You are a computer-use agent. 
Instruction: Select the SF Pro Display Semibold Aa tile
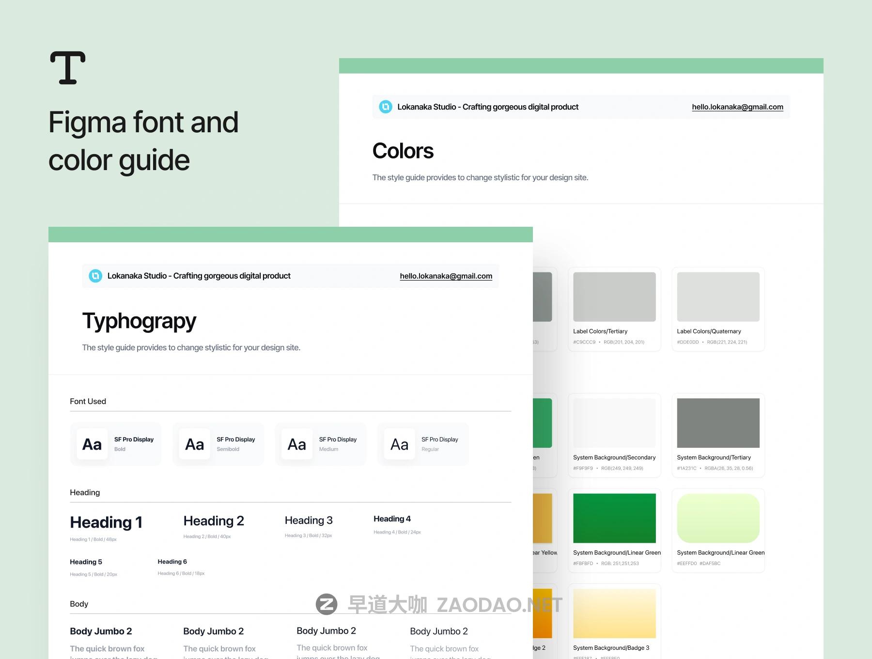point(195,444)
